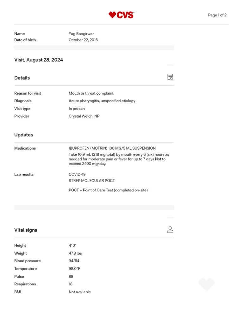Click the temperature value 98.0°F

(74, 269)
